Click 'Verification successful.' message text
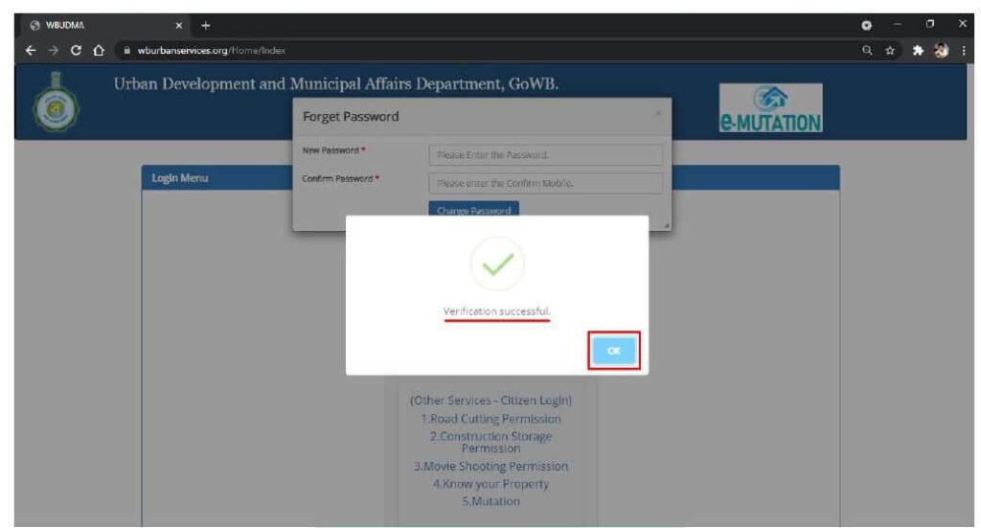981x528 pixels. click(x=497, y=310)
